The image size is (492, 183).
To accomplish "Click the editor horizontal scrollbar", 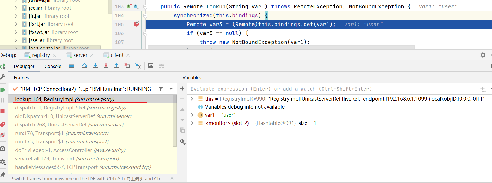I will 281,47.
